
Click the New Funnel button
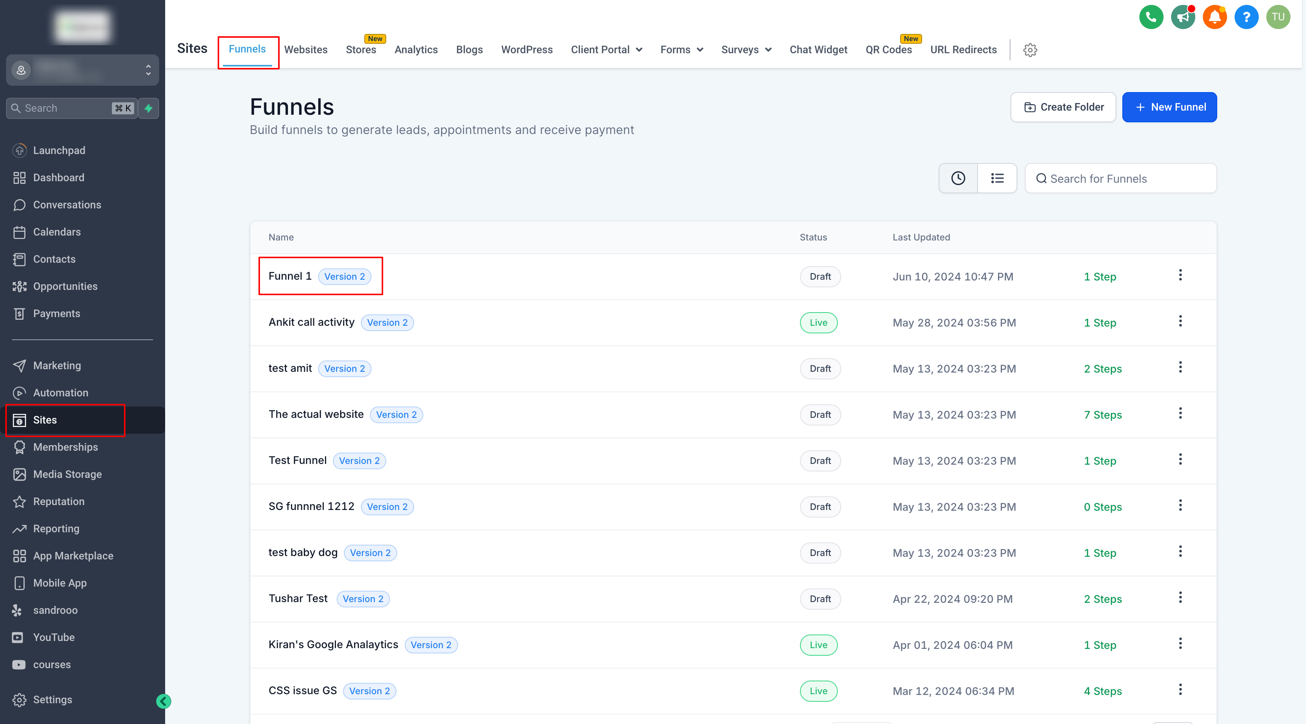tap(1169, 107)
